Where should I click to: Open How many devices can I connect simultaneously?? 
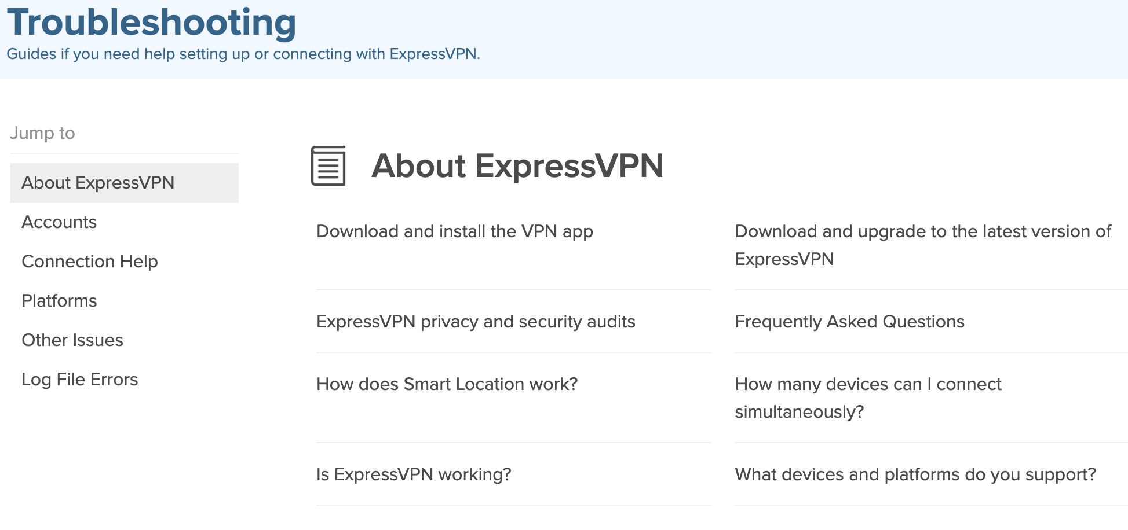868,398
